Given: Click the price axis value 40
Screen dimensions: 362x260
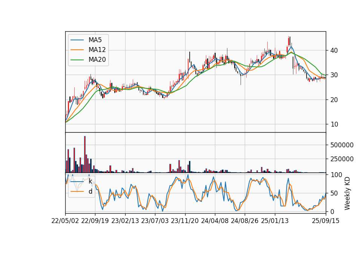Looking at the screenshot, I should [334, 50].
